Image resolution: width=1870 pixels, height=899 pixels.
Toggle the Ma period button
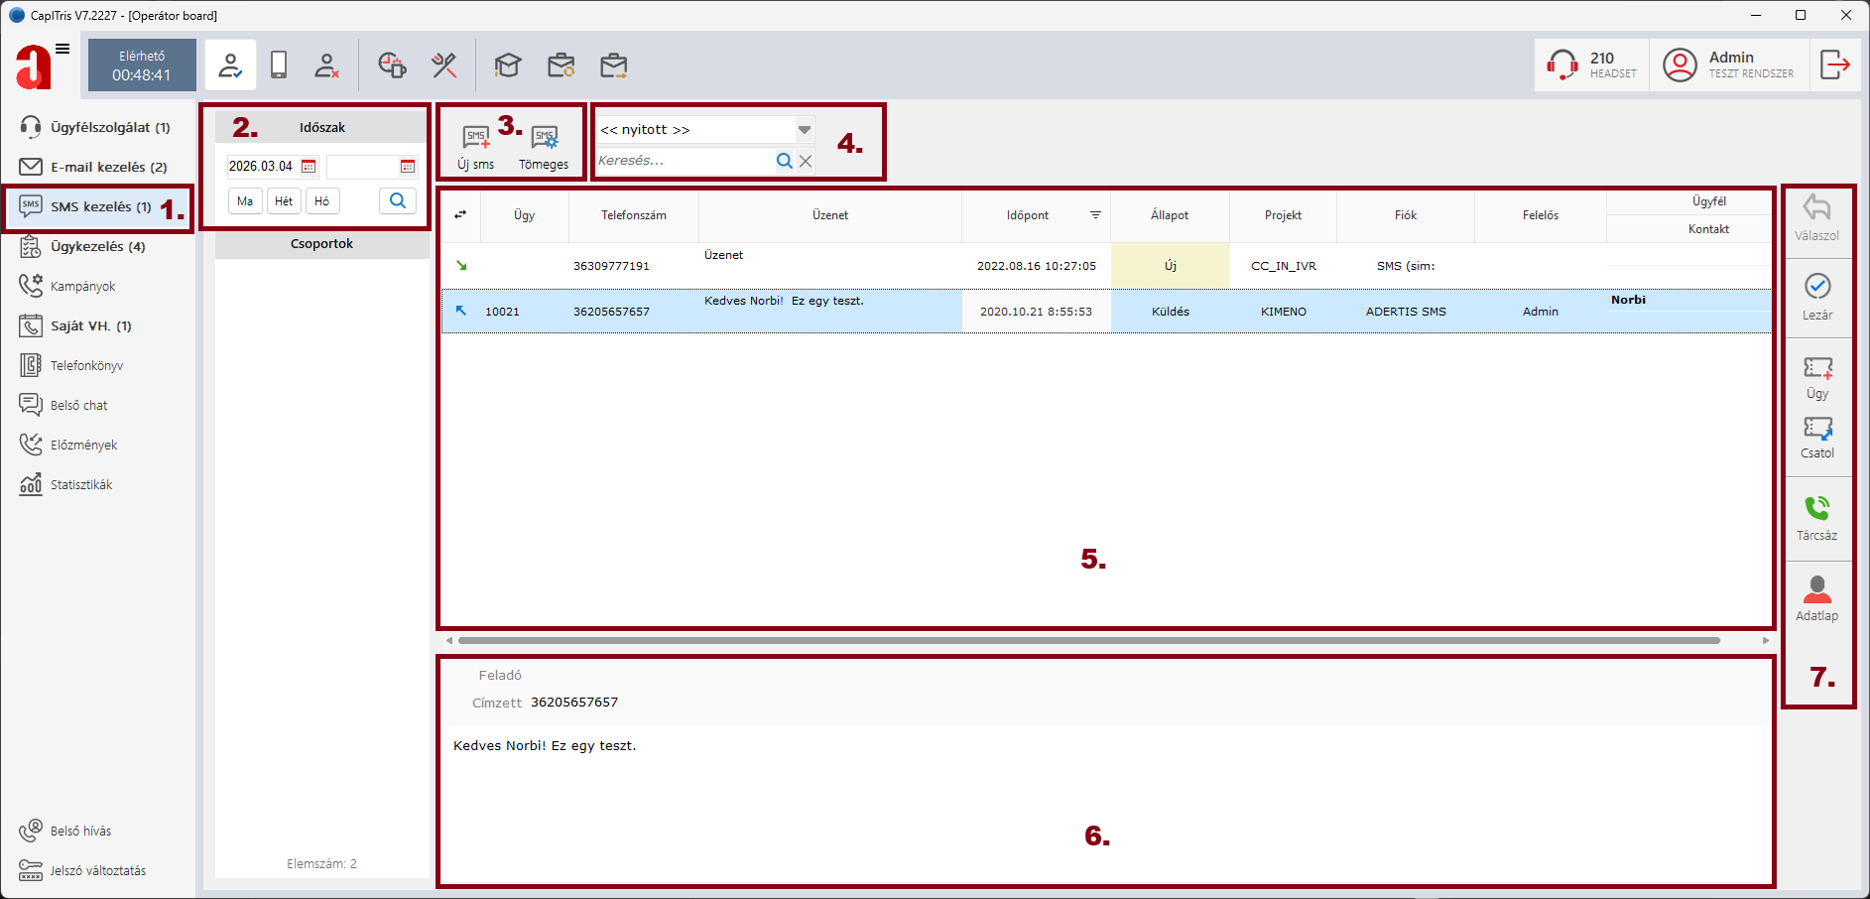[245, 201]
